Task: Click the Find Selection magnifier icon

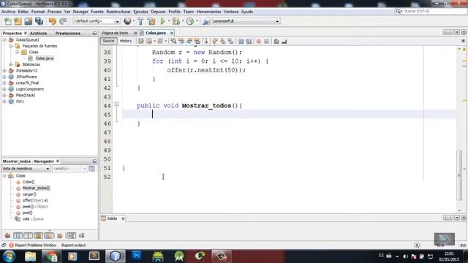Action: point(173,41)
